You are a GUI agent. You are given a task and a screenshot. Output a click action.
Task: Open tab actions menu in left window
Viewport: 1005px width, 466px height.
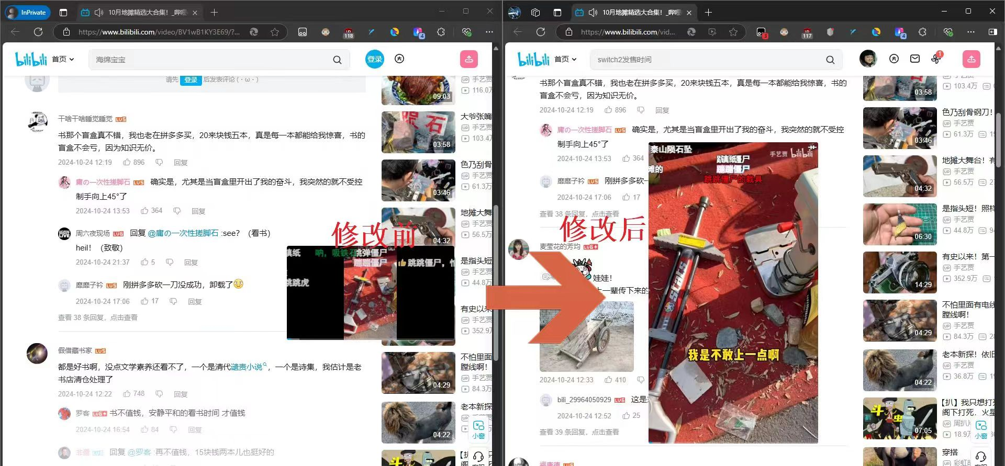(63, 13)
